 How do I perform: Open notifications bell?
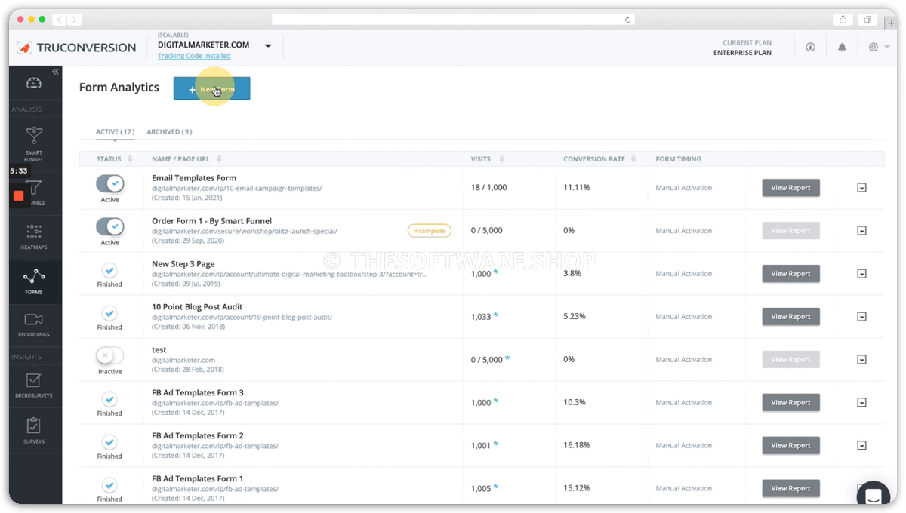pyautogui.click(x=842, y=47)
